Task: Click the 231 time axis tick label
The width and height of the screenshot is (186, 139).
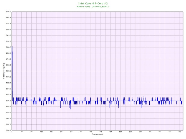Action: (61, 132)
